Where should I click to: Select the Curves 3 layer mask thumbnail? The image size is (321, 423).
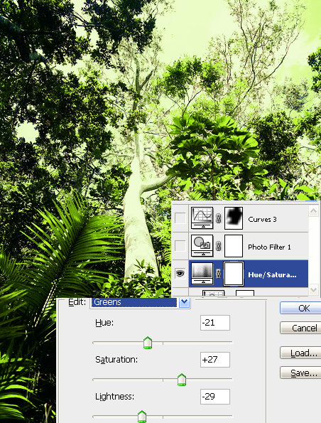pyautogui.click(x=234, y=218)
